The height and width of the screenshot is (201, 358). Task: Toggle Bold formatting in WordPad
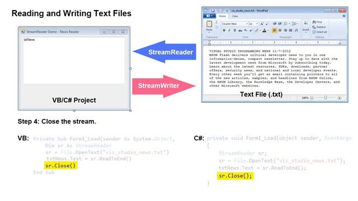coord(224,30)
